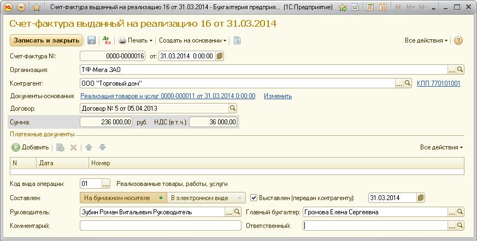Click the copy row icon in payment toolbar
Screen dimensions: 477x241
tap(60, 148)
